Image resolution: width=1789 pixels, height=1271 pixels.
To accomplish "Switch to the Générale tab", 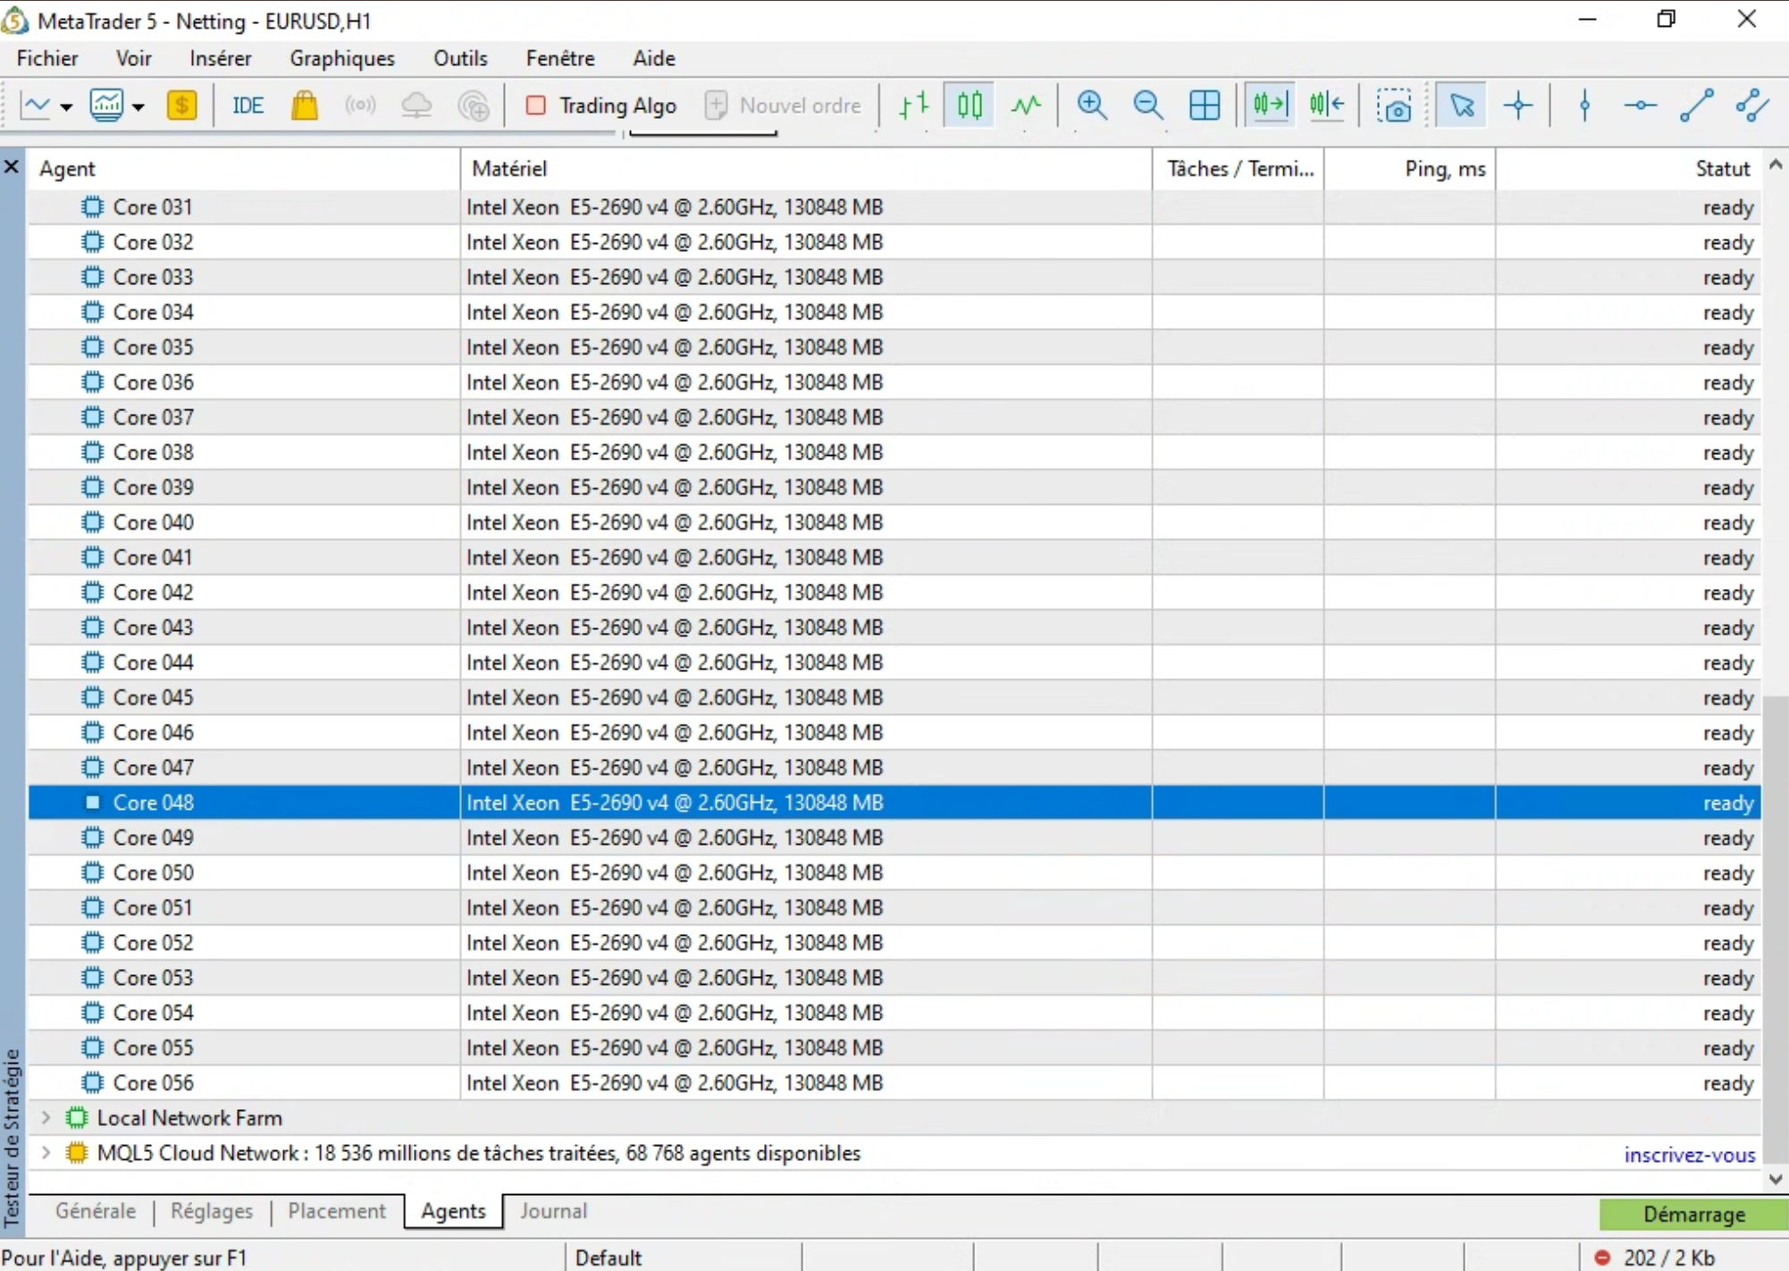I will pyautogui.click(x=96, y=1211).
